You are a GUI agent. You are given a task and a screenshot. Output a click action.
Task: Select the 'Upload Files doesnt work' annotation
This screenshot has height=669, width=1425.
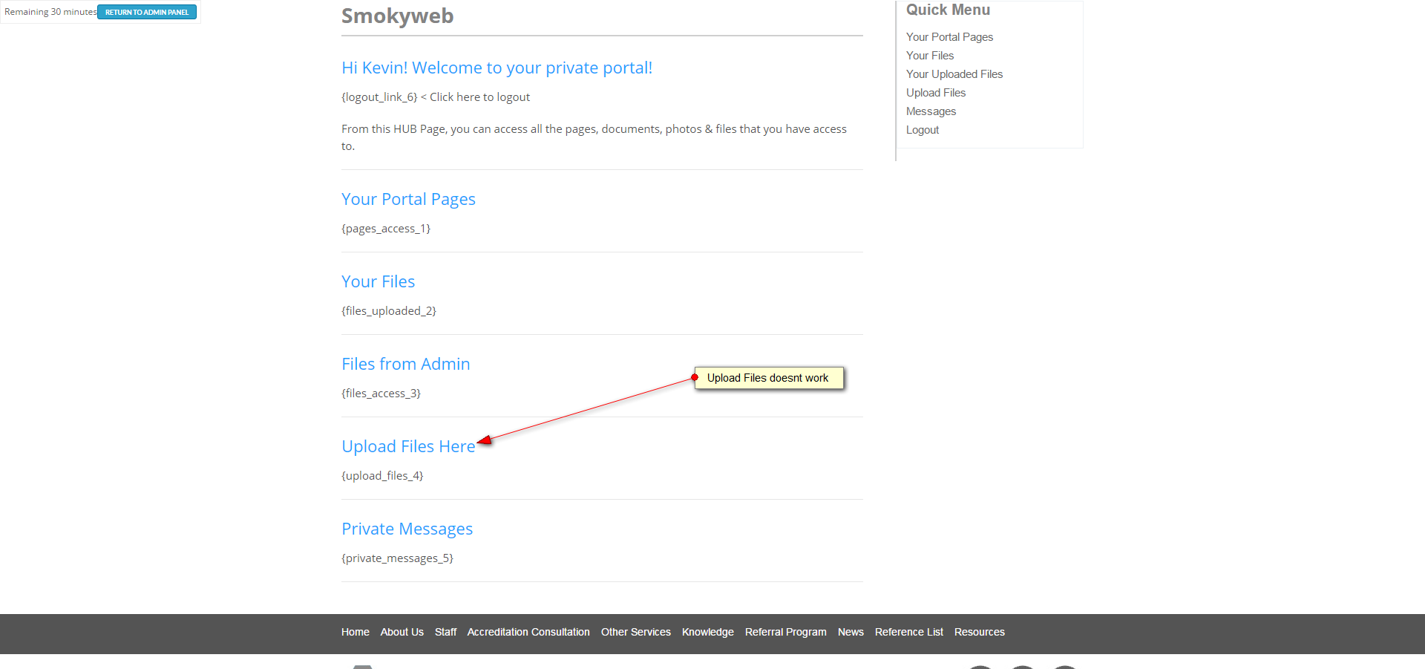point(768,378)
